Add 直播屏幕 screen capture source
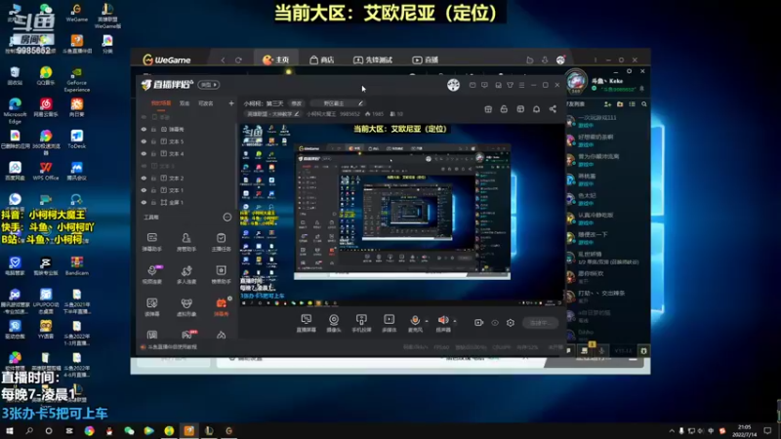This screenshot has width=781, height=439. tap(306, 323)
